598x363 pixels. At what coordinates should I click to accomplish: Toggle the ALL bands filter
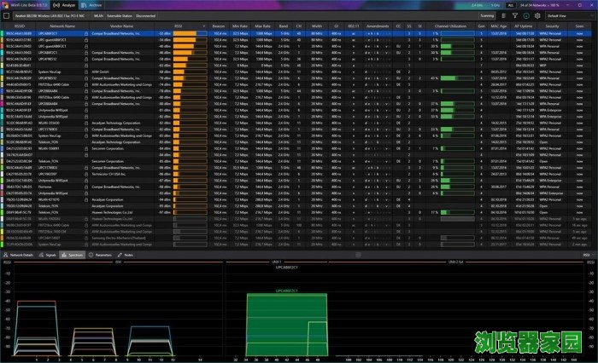[510, 4]
